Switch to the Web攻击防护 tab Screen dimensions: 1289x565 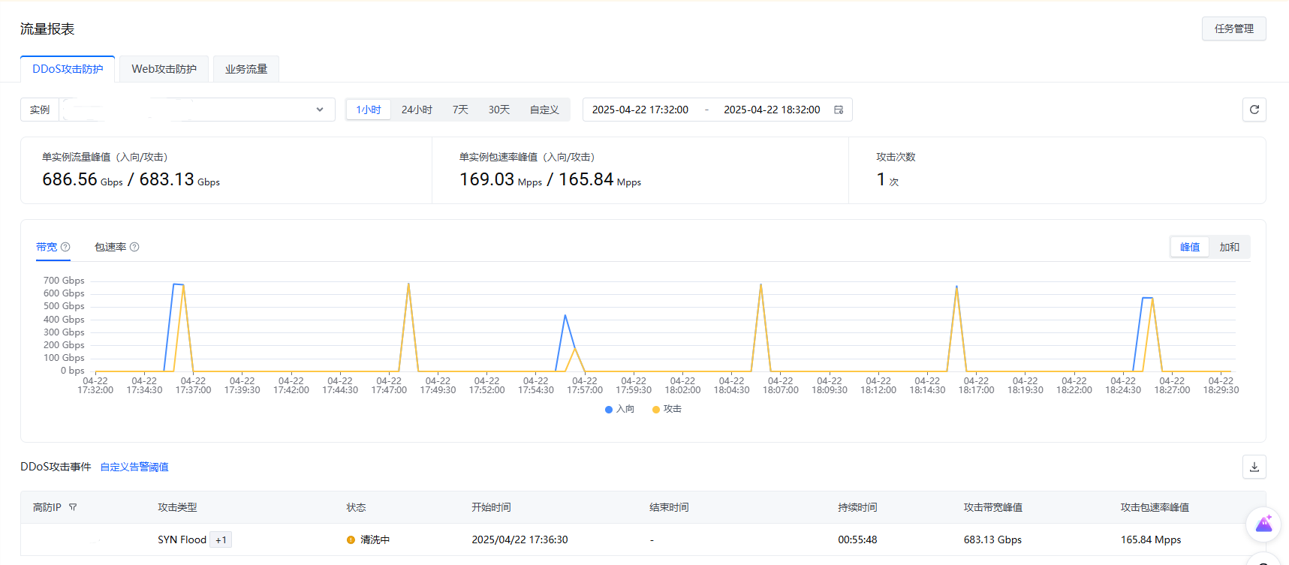pos(164,69)
